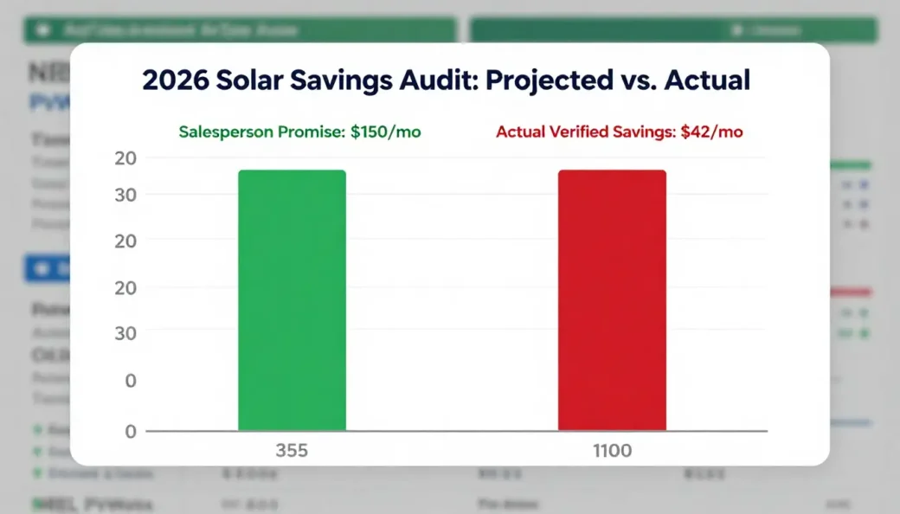Toggle the first green check bullet in the left list
Viewport: 900px width, 514px height.
click(x=38, y=428)
